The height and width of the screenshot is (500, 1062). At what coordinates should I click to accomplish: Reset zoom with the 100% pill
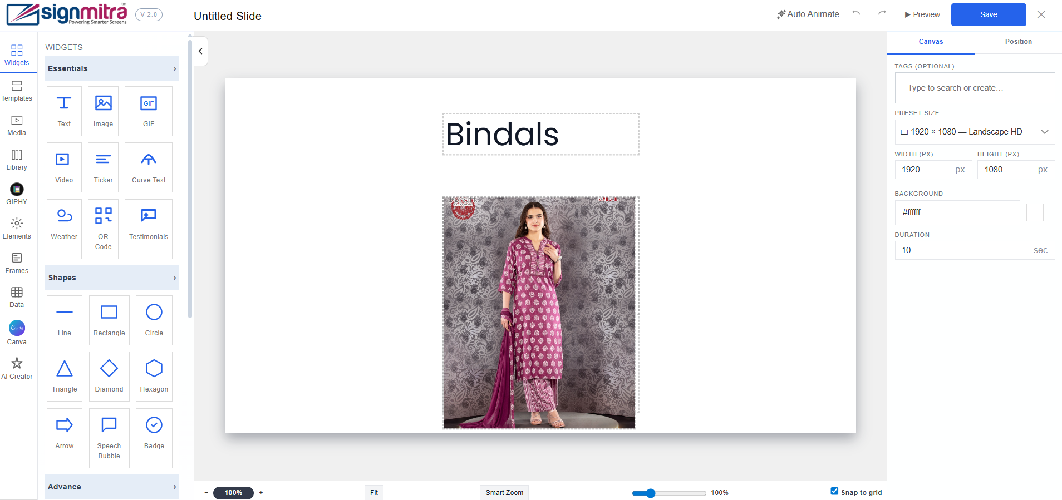pos(233,493)
